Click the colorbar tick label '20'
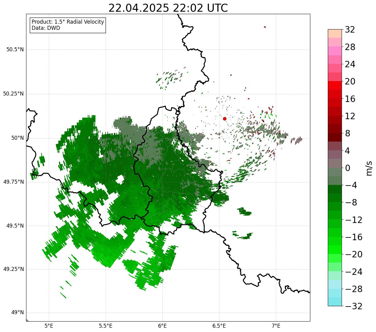Image resolution: width=376 pixels, height=332 pixels. [350, 82]
